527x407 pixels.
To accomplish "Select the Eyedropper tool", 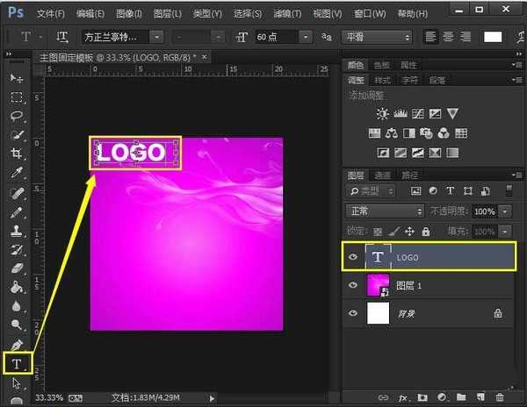I will point(16,173).
